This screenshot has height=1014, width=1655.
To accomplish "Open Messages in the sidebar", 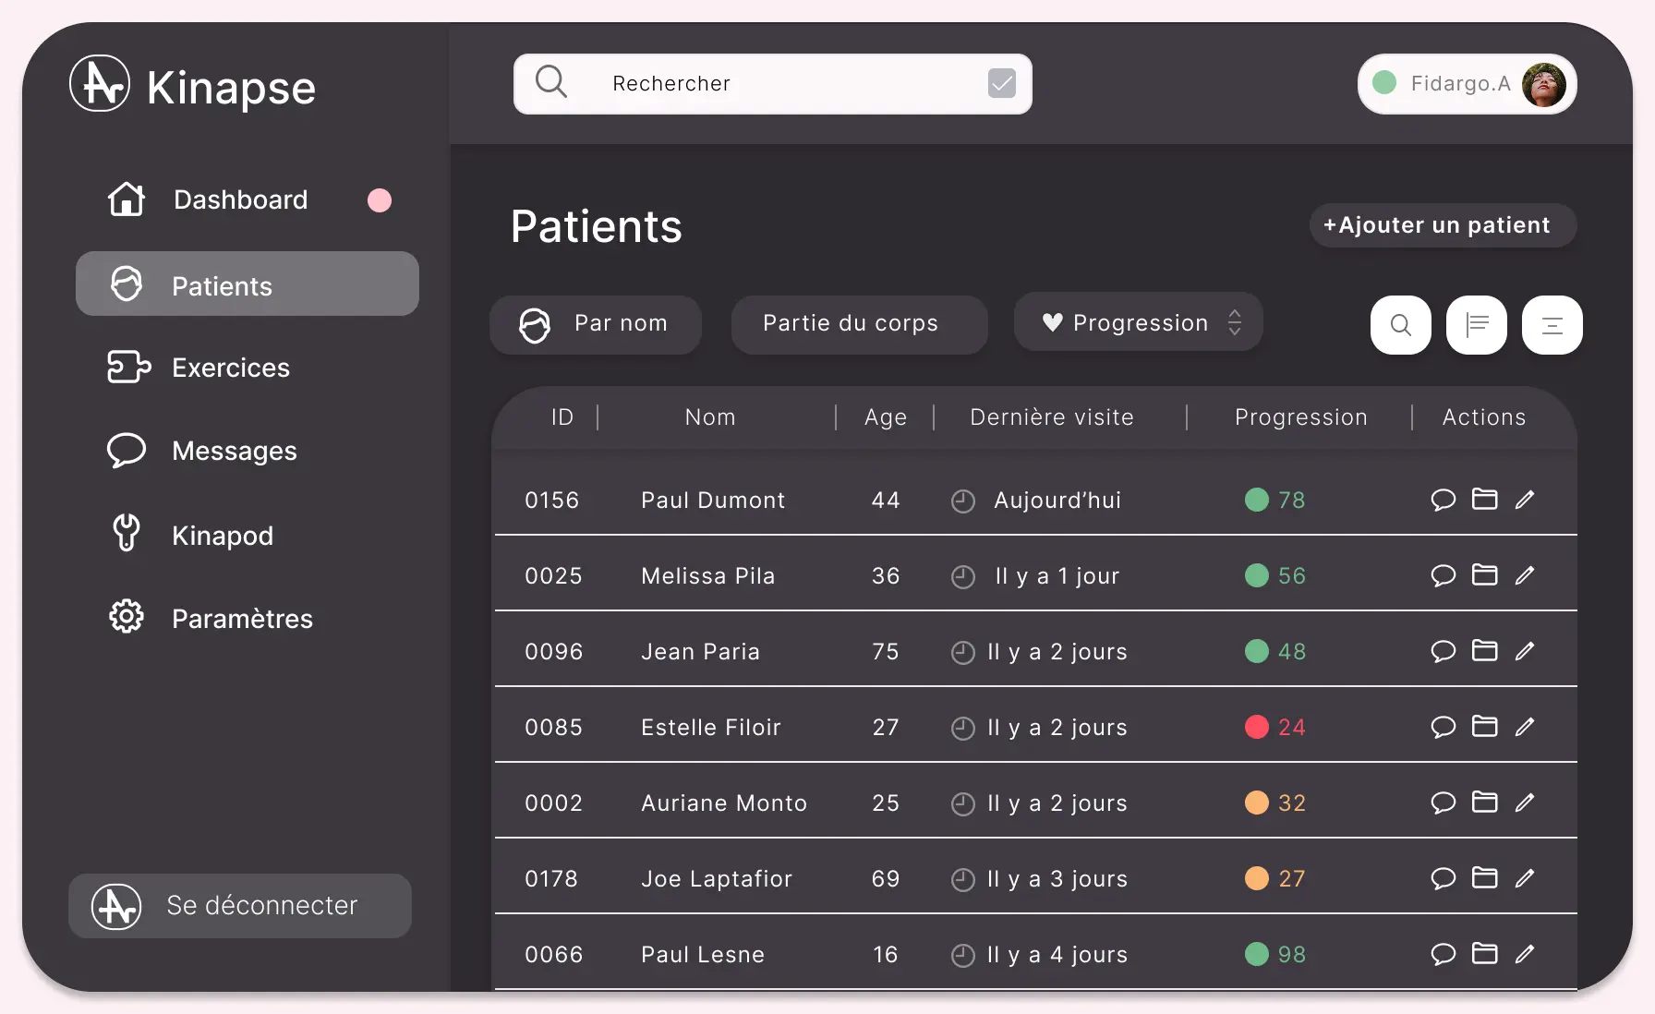I will (235, 451).
